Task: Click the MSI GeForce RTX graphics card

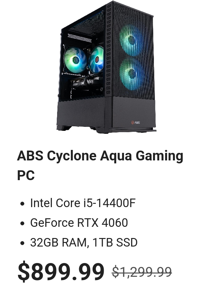Action: point(85,83)
